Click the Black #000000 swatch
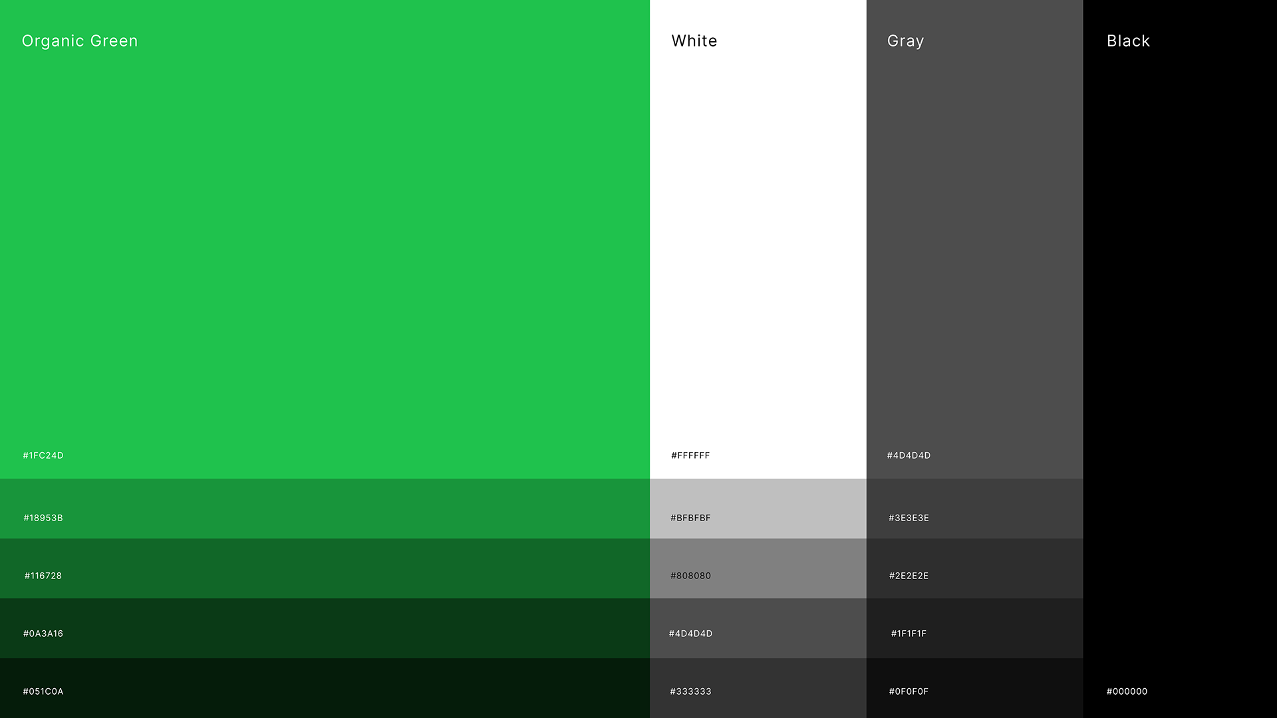This screenshot has height=718, width=1277. pyautogui.click(x=1180, y=359)
